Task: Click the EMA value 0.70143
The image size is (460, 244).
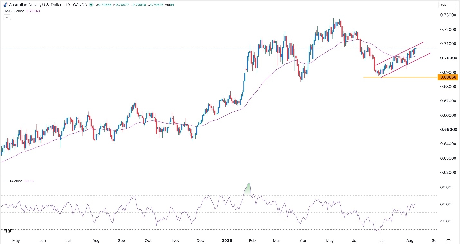Action: pos(33,11)
